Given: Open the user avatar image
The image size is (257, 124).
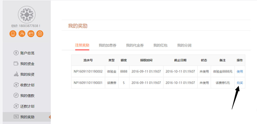Looking at the screenshot, I should point(27,14).
